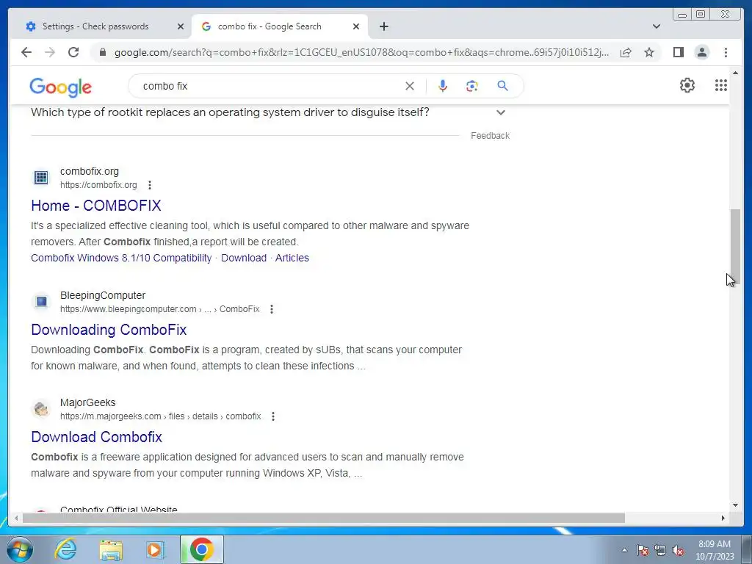
Task: Clear the search box text
Action: coord(410,86)
